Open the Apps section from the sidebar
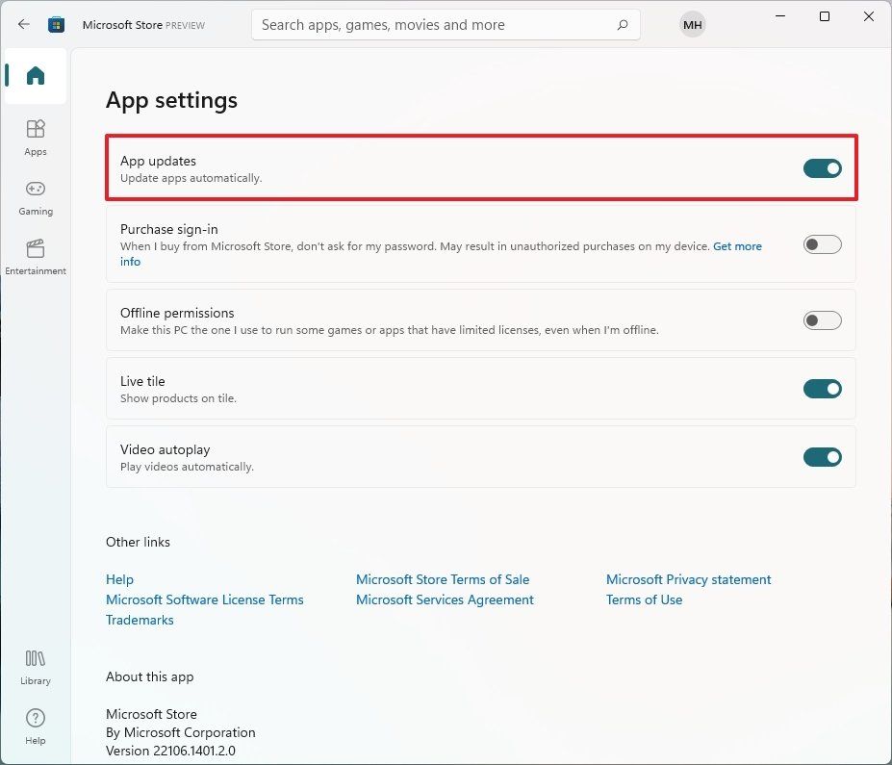Image resolution: width=892 pixels, height=765 pixels. [x=35, y=137]
